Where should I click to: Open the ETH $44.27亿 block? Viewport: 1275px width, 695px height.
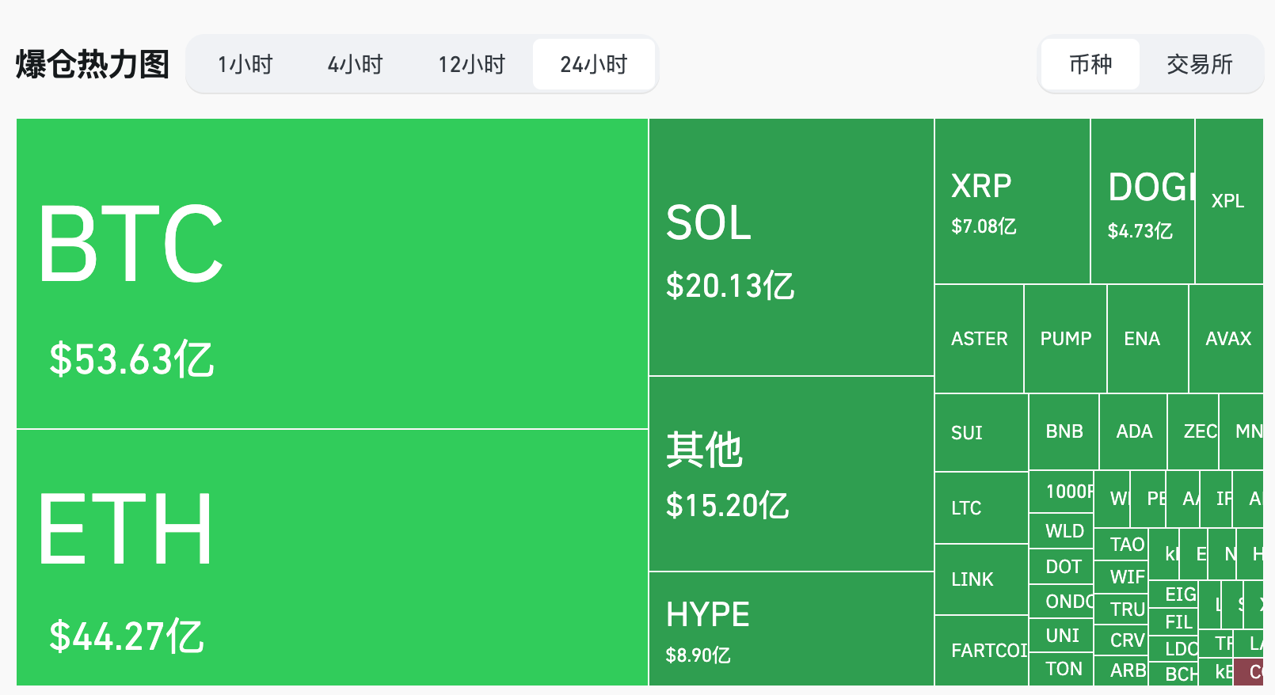[x=332, y=557]
